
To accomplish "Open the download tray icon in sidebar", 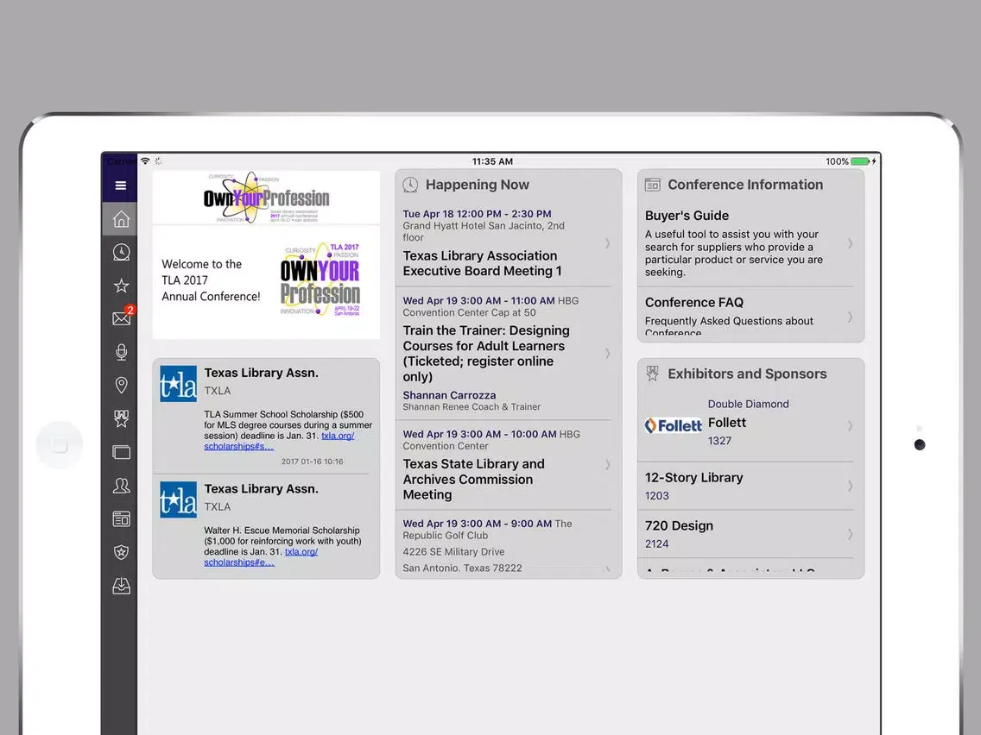I will 122,586.
